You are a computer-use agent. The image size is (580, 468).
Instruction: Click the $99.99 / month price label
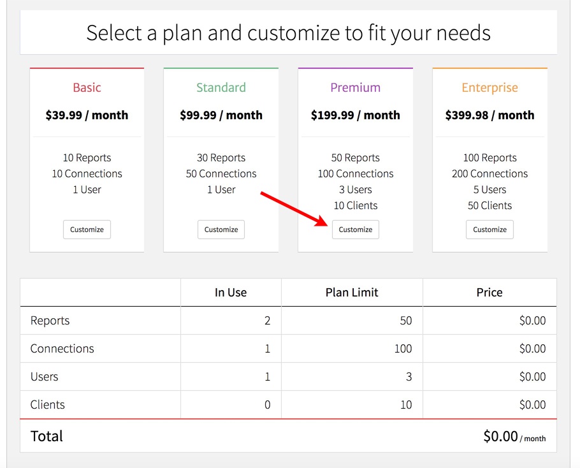point(221,115)
